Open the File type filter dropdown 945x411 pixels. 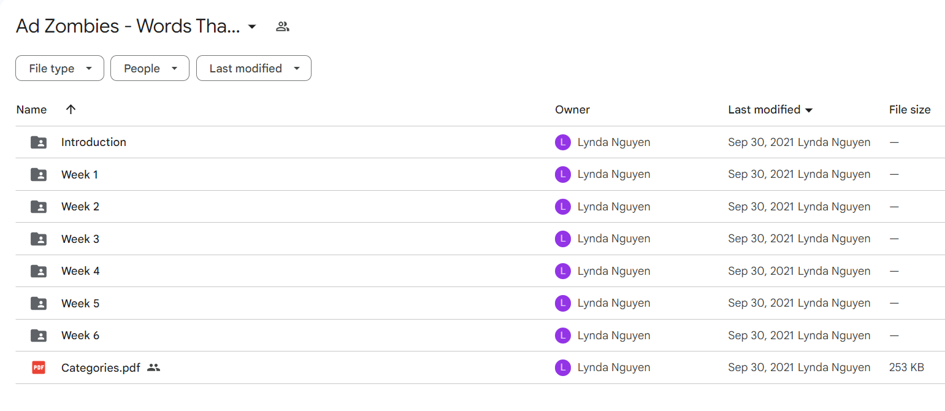pyautogui.click(x=59, y=68)
